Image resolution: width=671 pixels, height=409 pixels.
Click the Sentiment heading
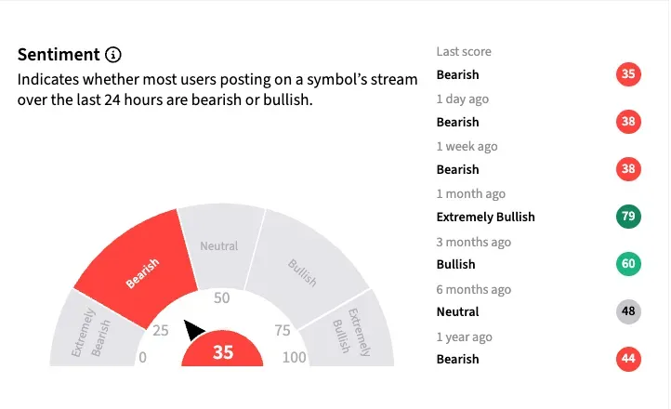pyautogui.click(x=58, y=55)
